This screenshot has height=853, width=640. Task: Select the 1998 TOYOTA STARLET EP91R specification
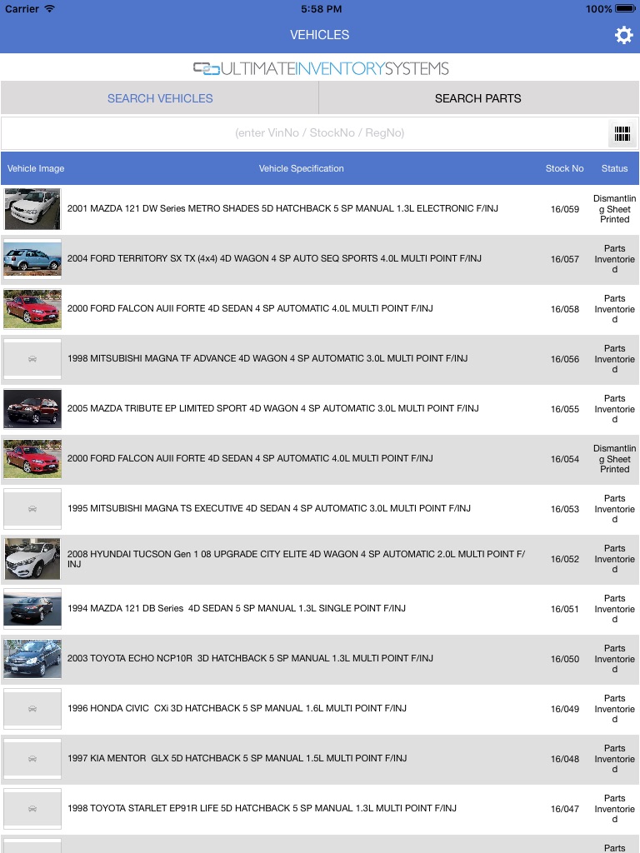pos(262,809)
